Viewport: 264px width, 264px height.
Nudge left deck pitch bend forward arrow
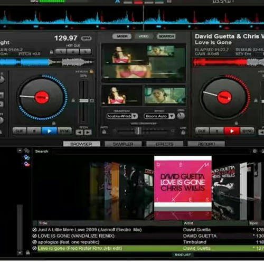click(x=88, y=132)
